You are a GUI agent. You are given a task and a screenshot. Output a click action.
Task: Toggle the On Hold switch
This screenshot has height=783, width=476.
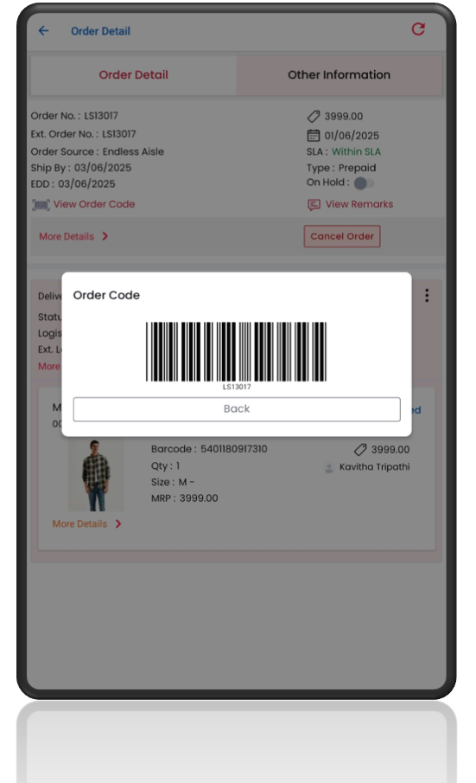coord(364,183)
